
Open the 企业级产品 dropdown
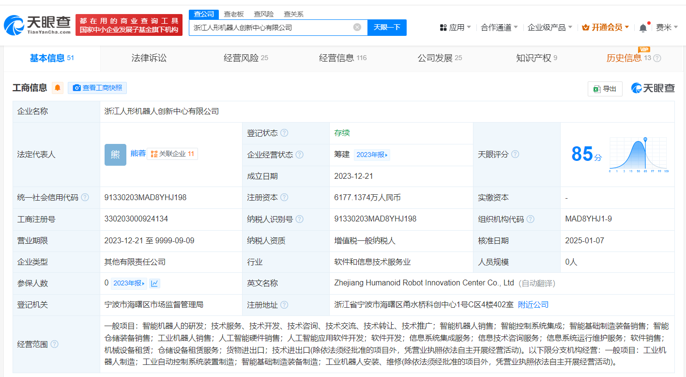tap(549, 28)
